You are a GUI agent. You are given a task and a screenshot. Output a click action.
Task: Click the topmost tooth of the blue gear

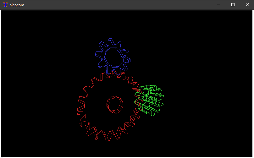tap(110, 41)
